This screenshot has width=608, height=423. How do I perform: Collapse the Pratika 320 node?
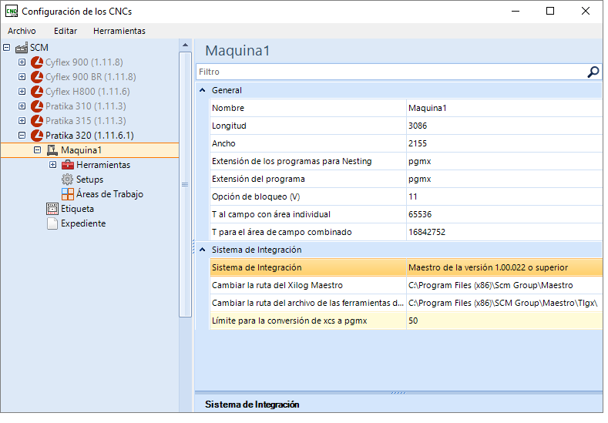tap(22, 136)
